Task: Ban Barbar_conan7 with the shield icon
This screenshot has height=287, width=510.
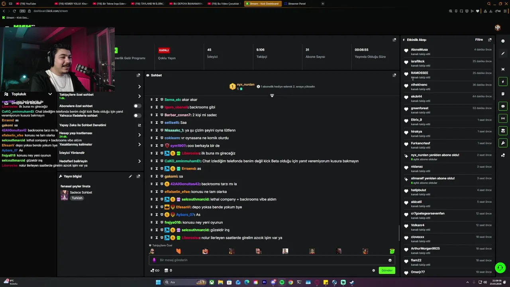Action: 162,115
